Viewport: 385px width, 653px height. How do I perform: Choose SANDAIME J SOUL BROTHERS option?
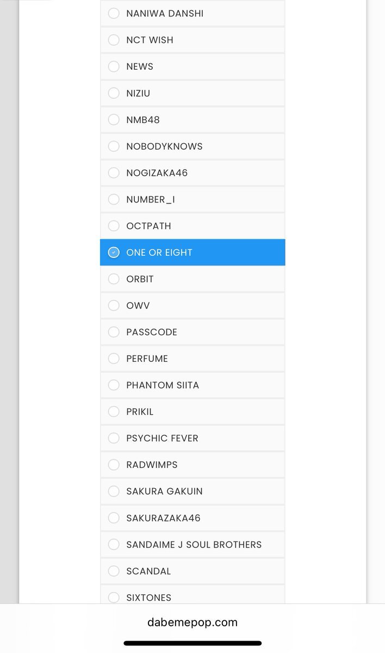192,544
